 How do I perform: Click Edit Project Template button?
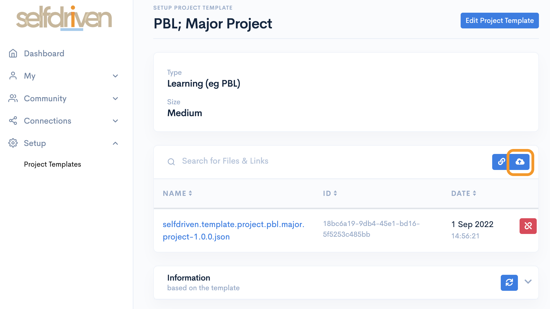coord(499,20)
